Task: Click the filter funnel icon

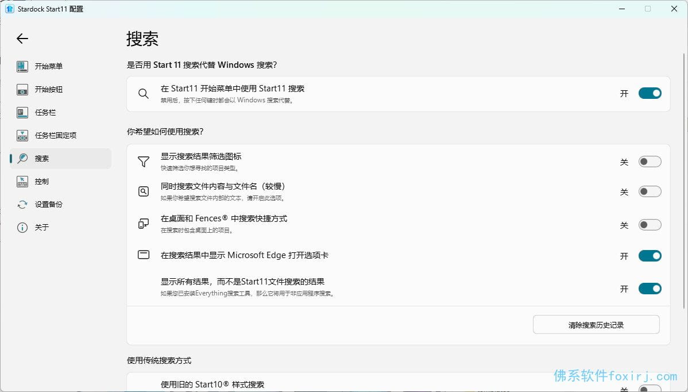Action: coord(144,162)
